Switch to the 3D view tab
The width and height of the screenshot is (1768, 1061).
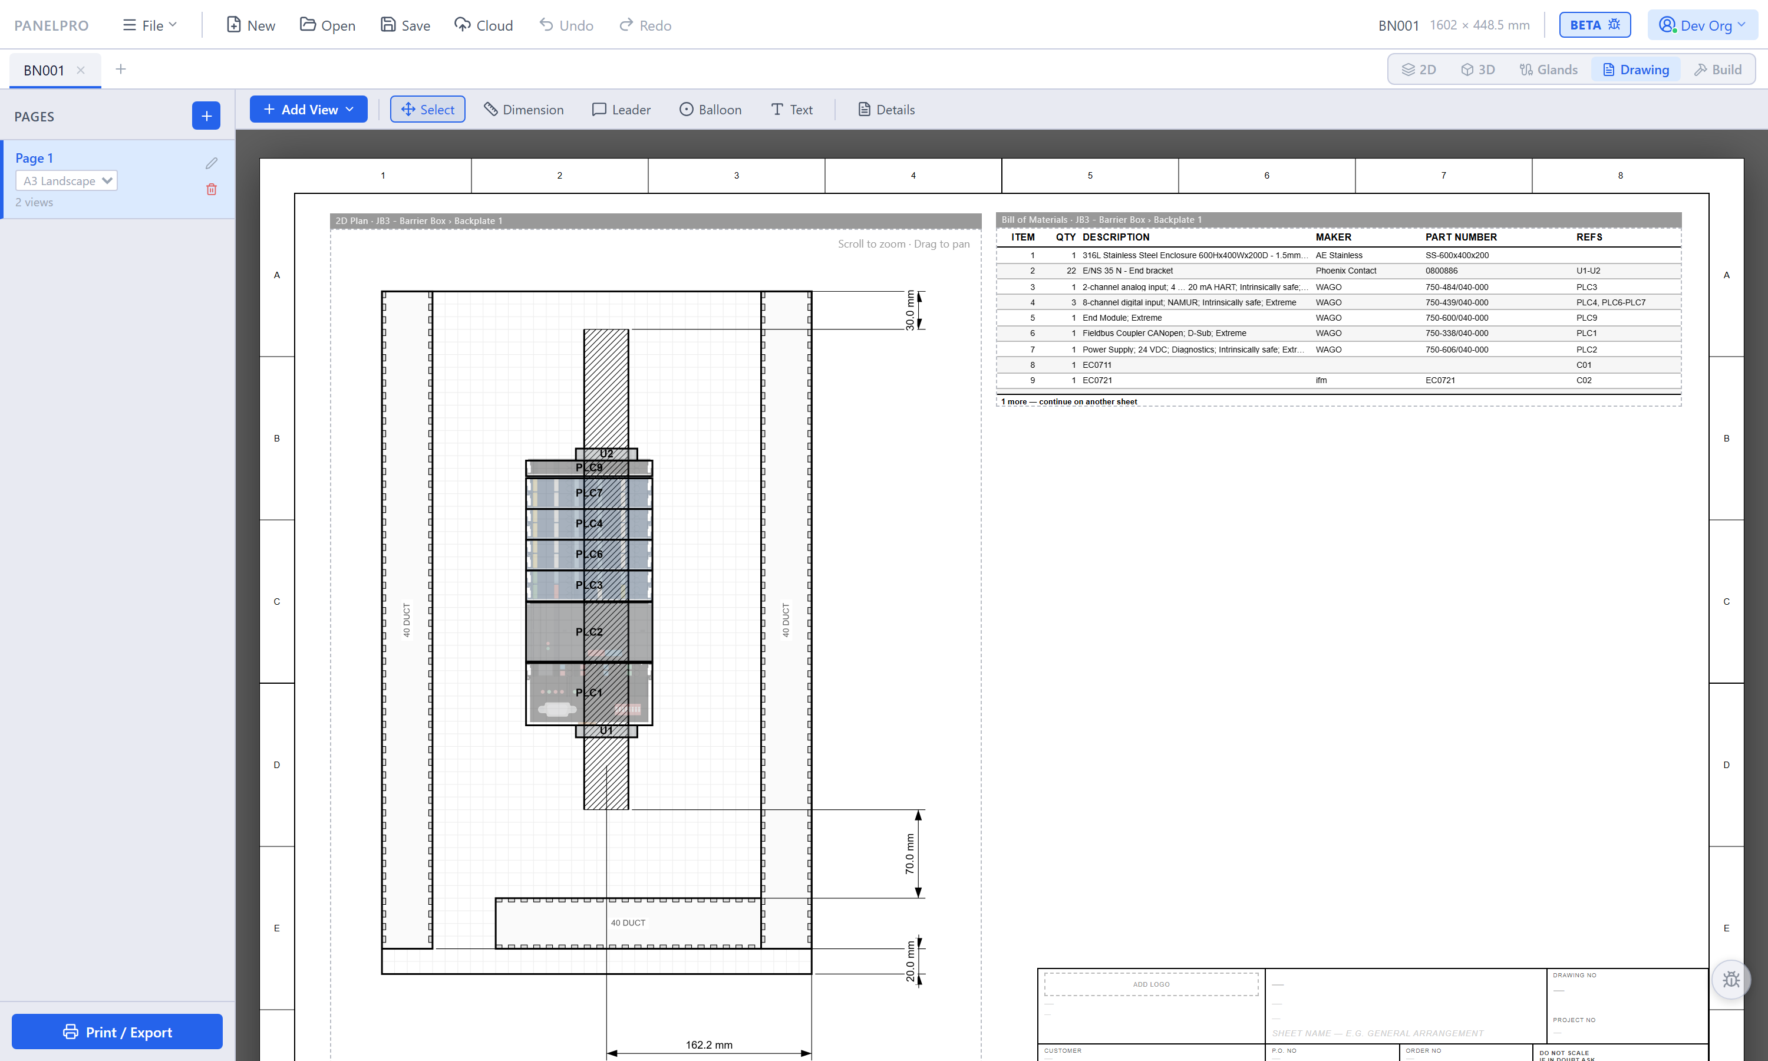(x=1478, y=70)
